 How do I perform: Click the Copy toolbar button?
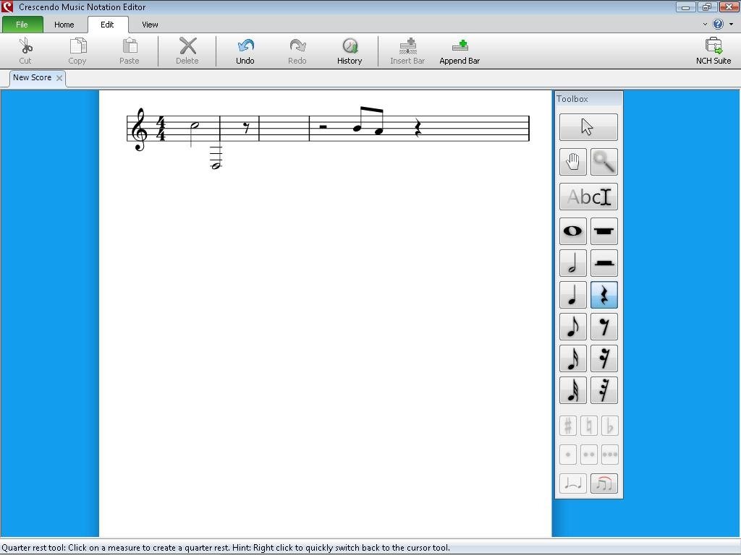(77, 51)
